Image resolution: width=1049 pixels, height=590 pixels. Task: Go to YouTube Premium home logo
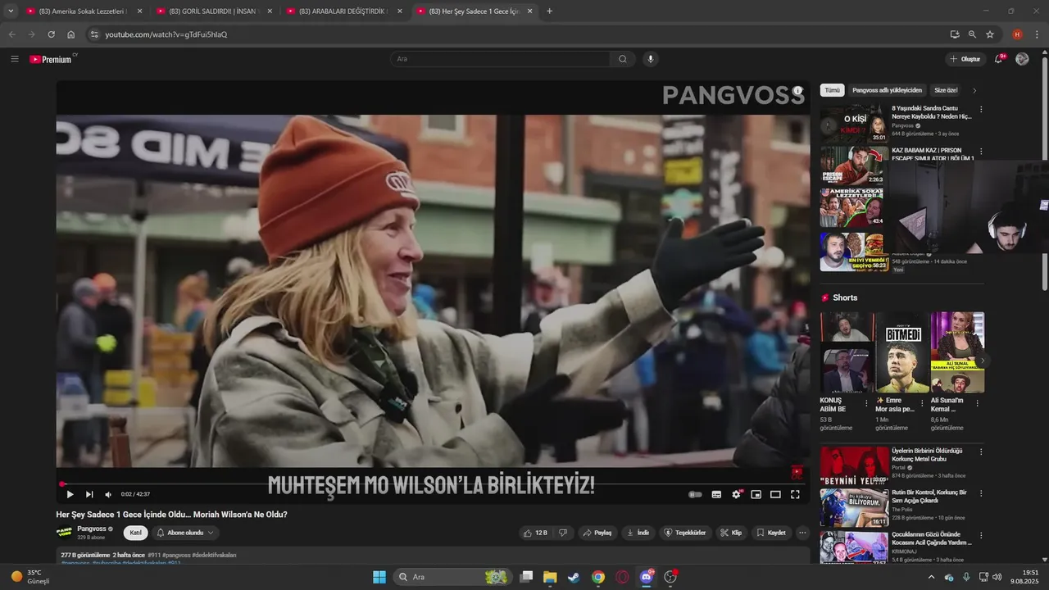[51, 59]
